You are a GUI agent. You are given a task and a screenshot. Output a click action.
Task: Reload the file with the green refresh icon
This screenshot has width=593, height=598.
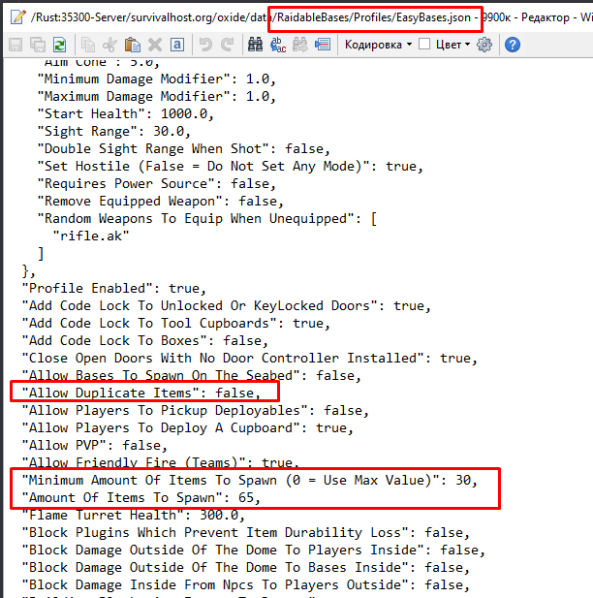(59, 45)
